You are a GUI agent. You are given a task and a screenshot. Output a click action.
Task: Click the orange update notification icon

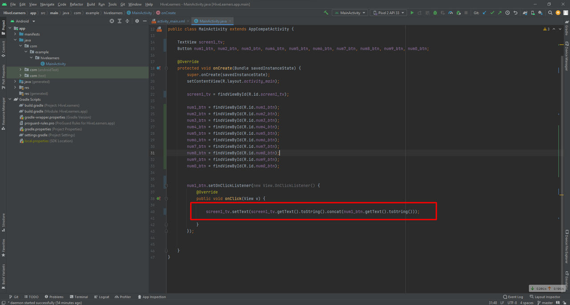click(558, 13)
